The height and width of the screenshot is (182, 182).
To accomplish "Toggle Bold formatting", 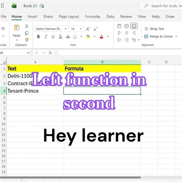I will pyautogui.click(x=38, y=37).
